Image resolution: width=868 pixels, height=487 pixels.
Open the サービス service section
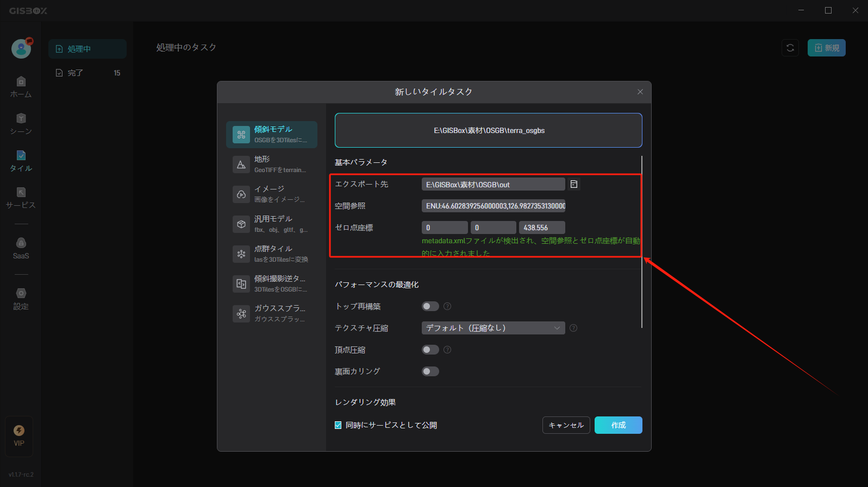click(21, 198)
